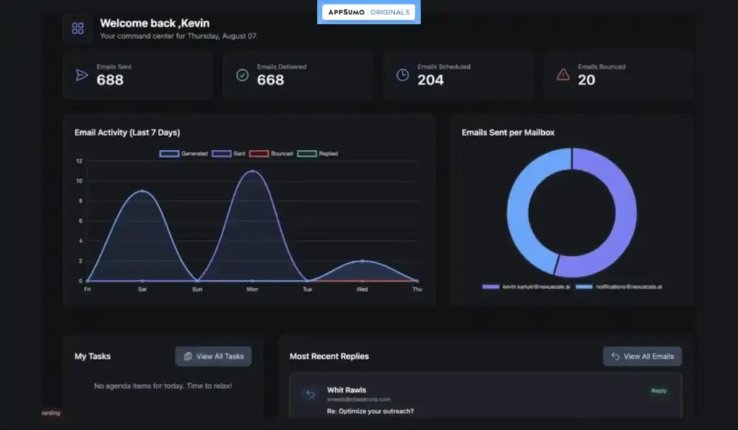Screen dimensions: 738x430
Task: Toggle the Bounced series in the chart legend
Action: [x=271, y=153]
